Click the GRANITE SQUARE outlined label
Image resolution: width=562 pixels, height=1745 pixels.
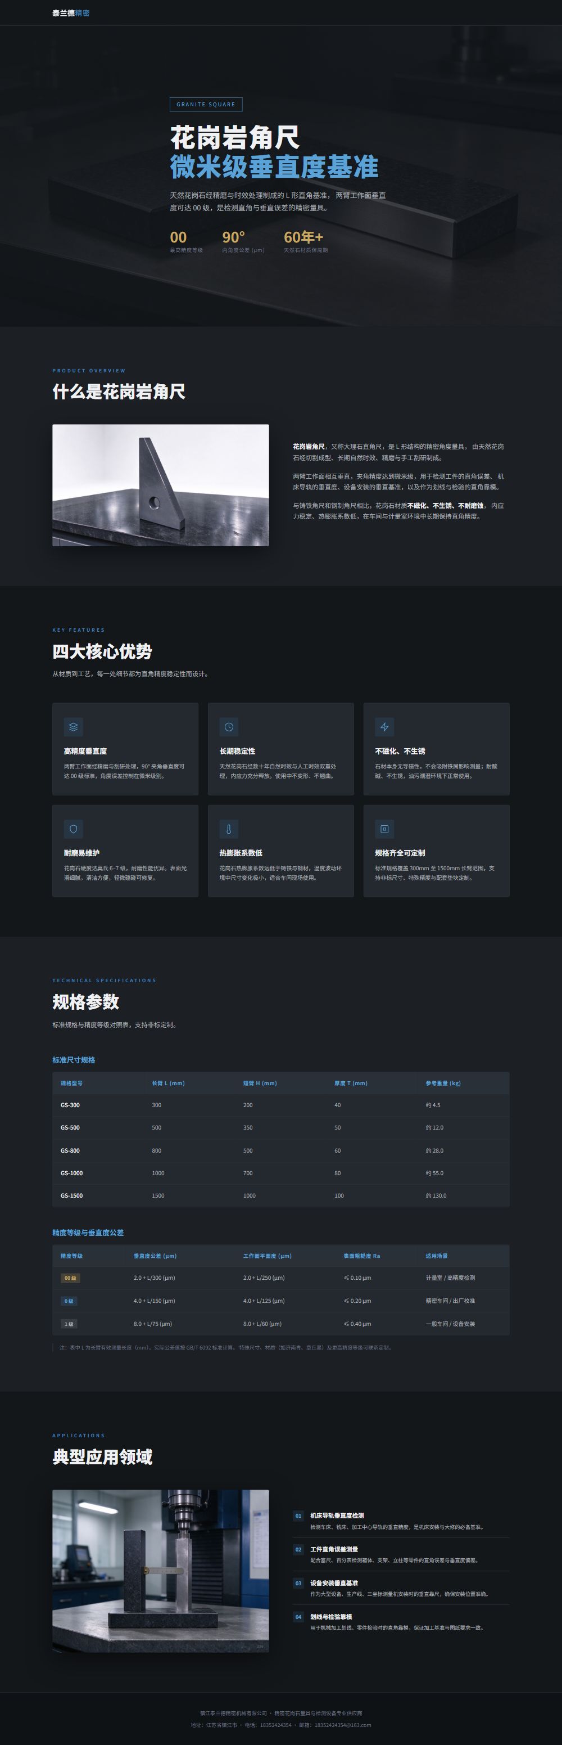click(206, 104)
